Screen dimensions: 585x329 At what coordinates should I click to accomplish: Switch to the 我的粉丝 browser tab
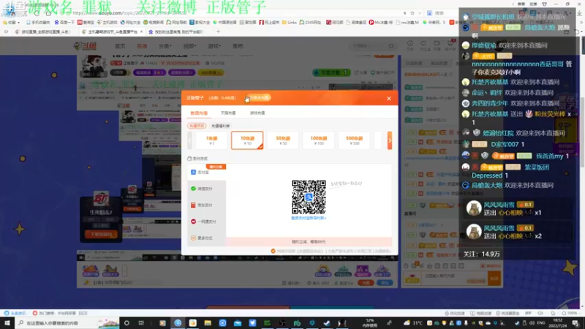[175, 31]
